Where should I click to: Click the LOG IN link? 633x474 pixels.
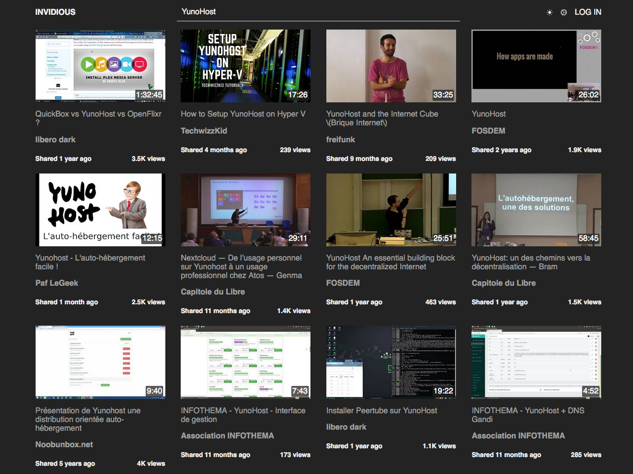point(588,12)
